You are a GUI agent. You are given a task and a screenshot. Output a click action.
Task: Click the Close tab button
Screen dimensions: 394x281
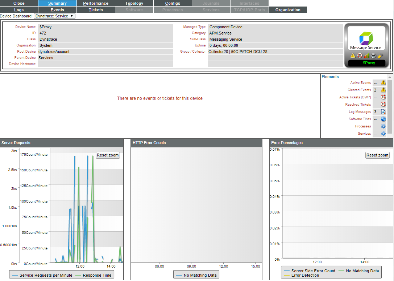[x=19, y=3]
